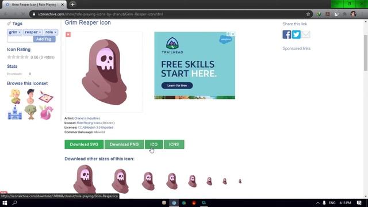
Task: Open the Chrome taskbar icon
Action: pos(174,203)
